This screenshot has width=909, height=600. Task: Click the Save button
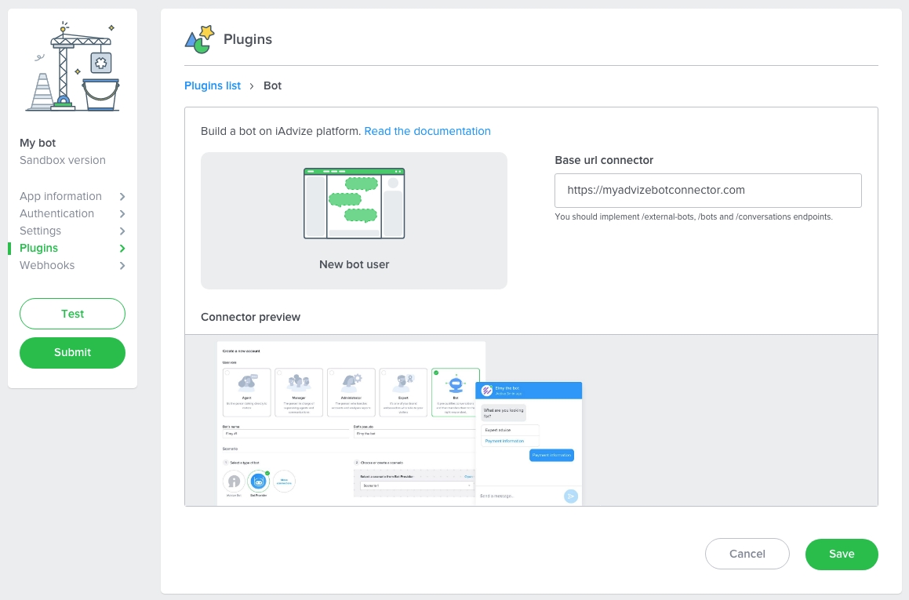(841, 554)
